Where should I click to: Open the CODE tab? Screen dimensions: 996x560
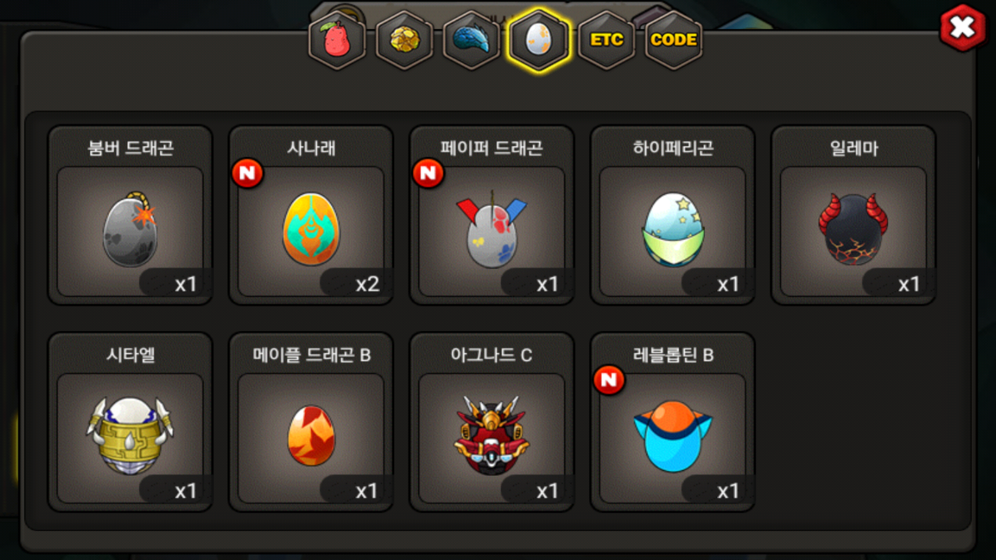[673, 40]
